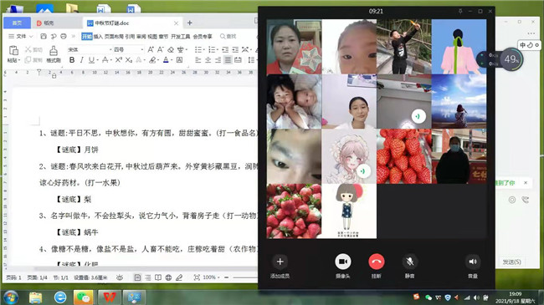Apply bold formatting in the ribbon
Viewport: 544px width, 305px height.
[x=72, y=60]
